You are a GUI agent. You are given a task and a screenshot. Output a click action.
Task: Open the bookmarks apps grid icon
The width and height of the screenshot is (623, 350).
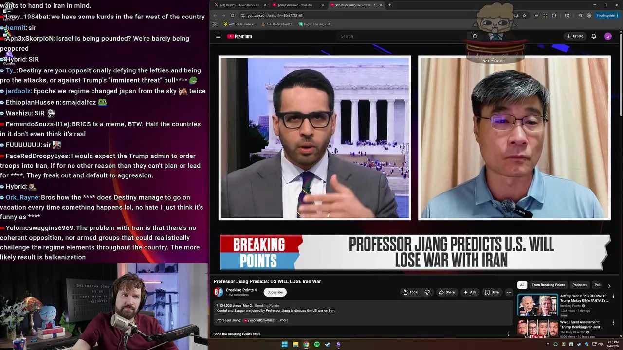(x=214, y=24)
